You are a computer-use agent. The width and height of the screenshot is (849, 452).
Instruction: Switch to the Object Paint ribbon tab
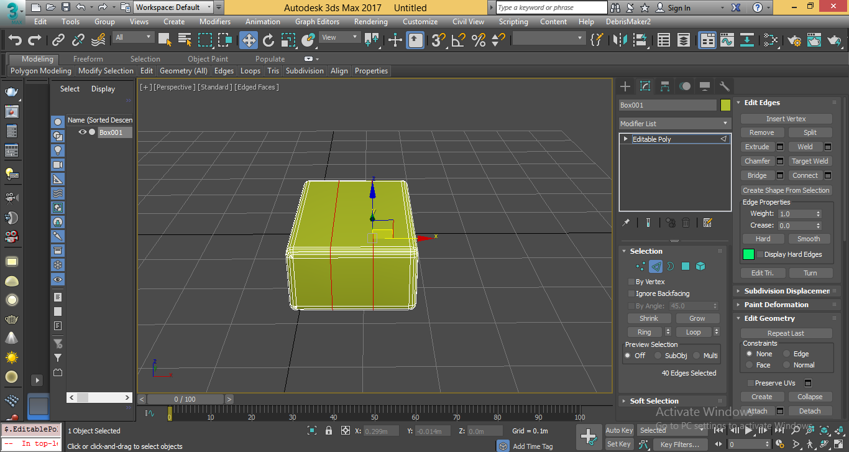tap(208, 59)
